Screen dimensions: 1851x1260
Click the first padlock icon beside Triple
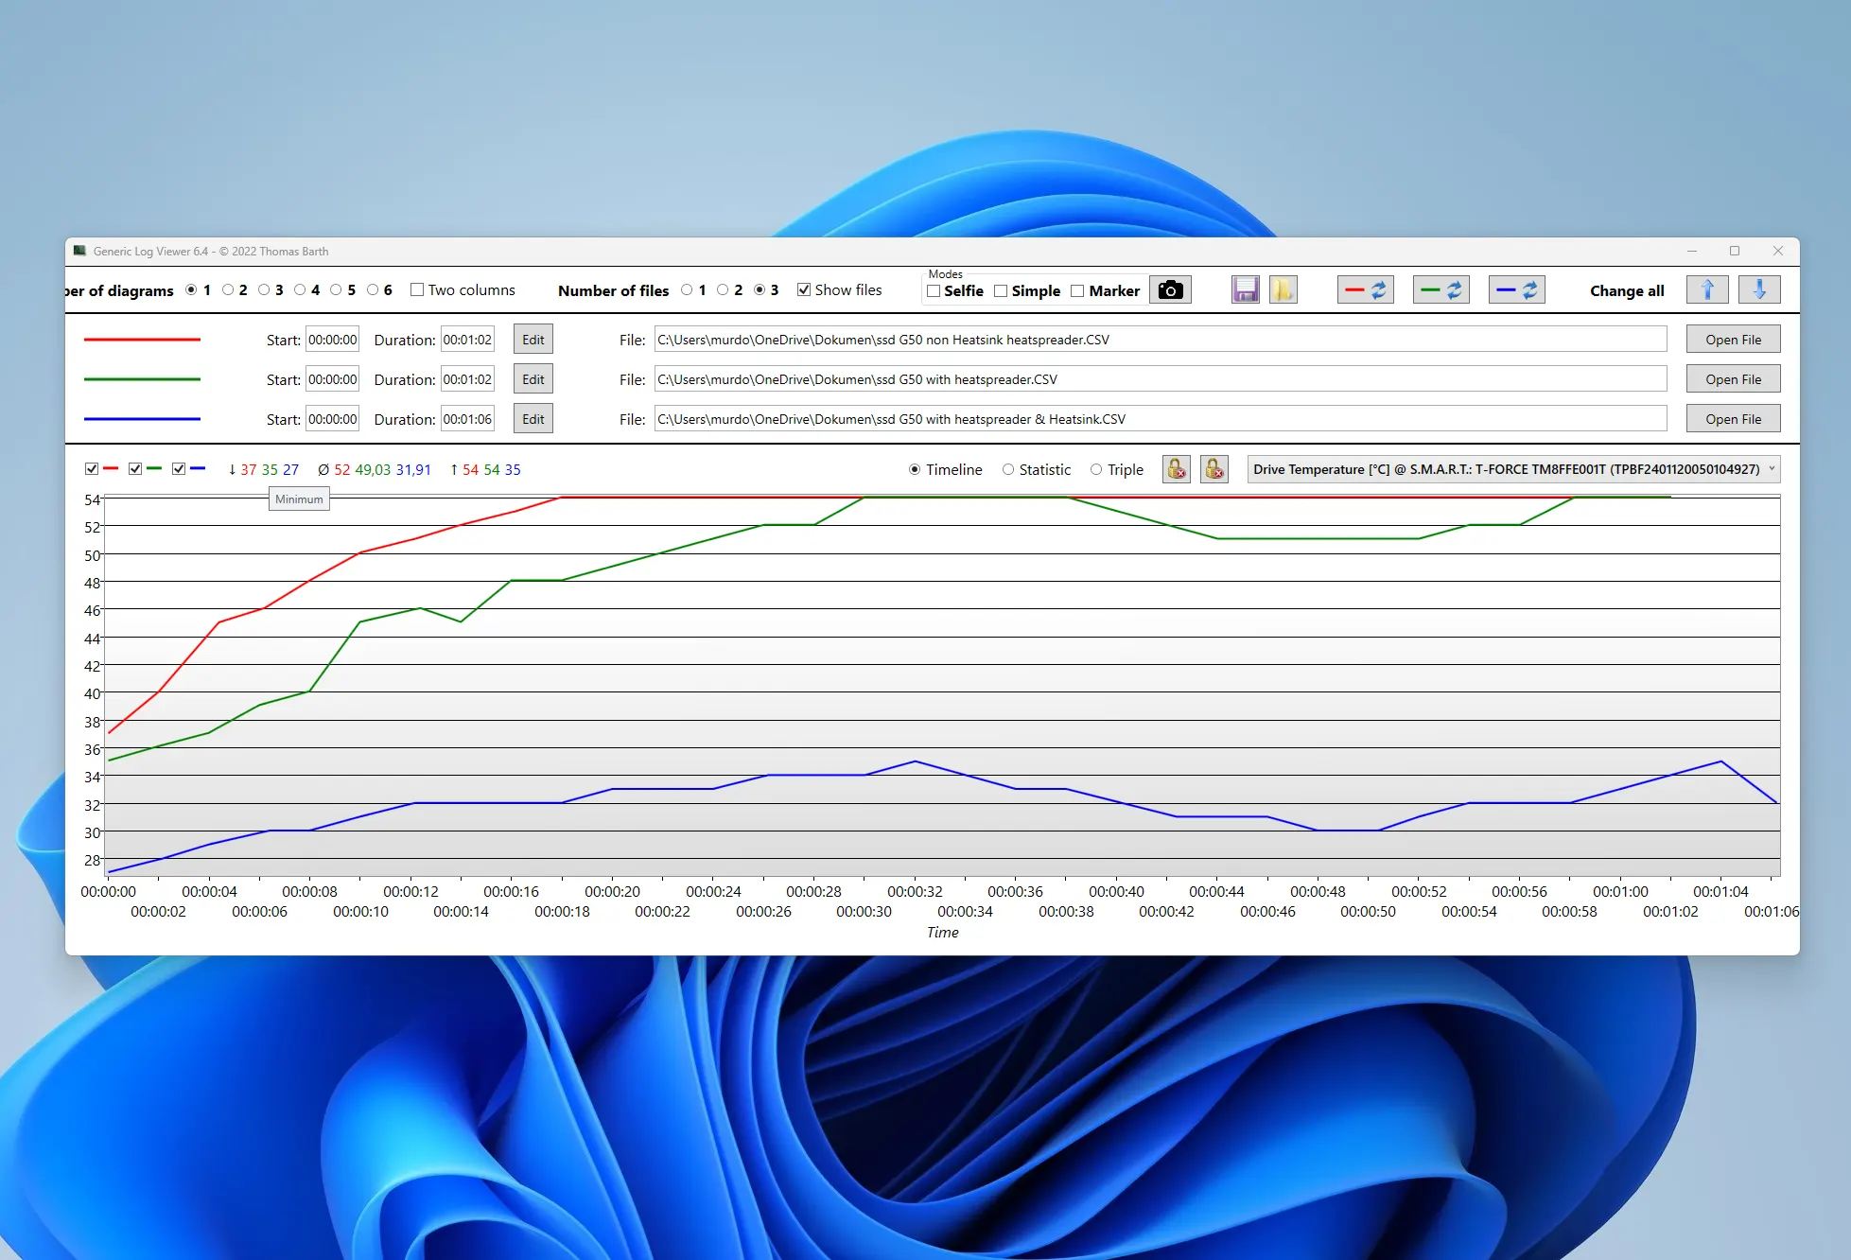(1177, 469)
